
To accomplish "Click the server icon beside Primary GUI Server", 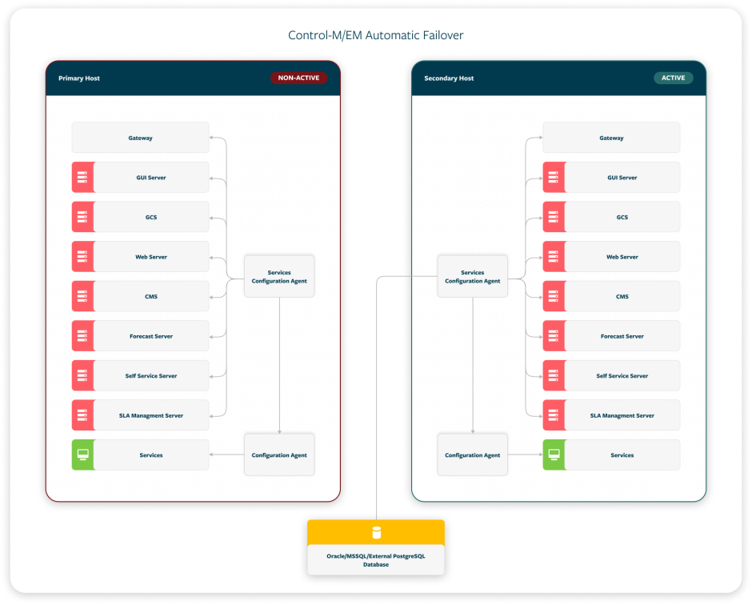I will (x=82, y=178).
